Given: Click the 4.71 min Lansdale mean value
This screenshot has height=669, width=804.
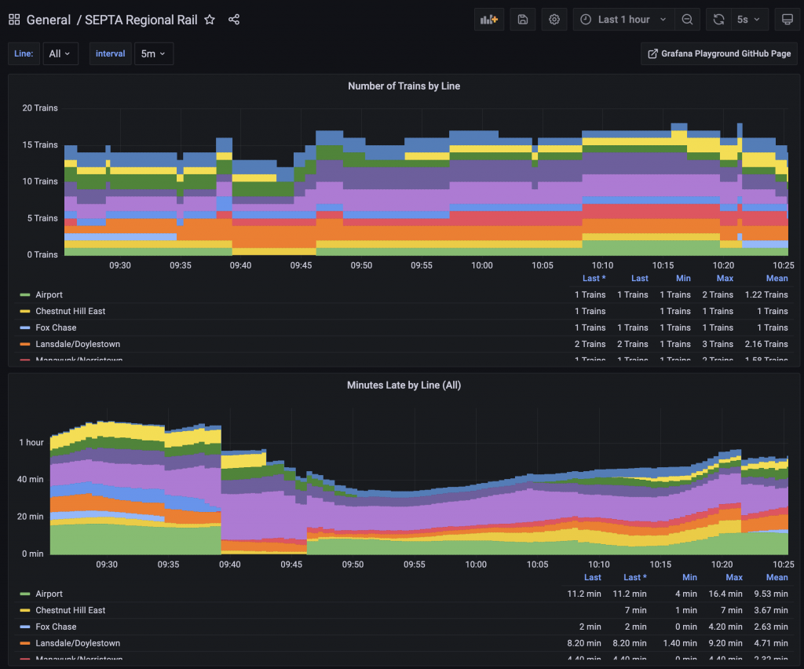Looking at the screenshot, I should coord(771,643).
